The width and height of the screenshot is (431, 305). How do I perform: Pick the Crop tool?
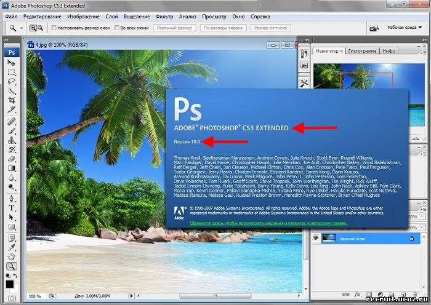tap(11, 100)
